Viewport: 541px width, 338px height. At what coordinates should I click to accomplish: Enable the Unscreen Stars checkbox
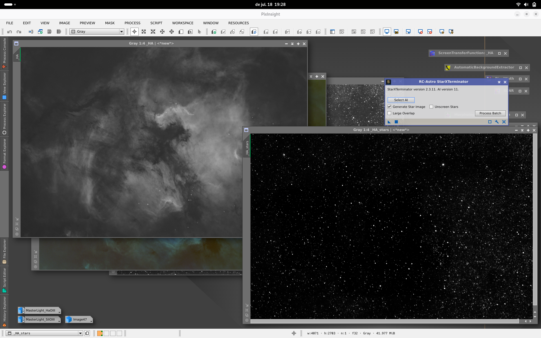[431, 107]
